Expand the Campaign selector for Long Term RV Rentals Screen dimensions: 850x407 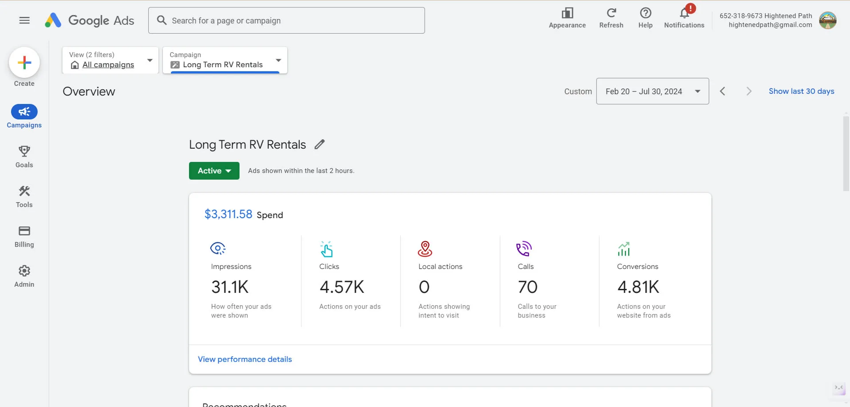[278, 60]
